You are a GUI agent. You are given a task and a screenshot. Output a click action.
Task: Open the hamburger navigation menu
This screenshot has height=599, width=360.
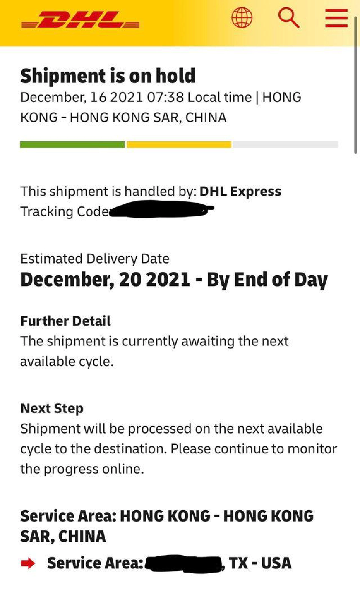337,18
